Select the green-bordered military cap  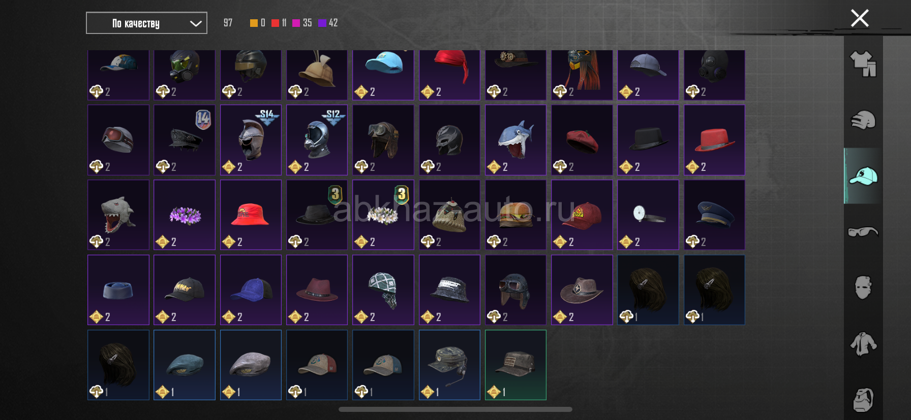click(x=515, y=365)
